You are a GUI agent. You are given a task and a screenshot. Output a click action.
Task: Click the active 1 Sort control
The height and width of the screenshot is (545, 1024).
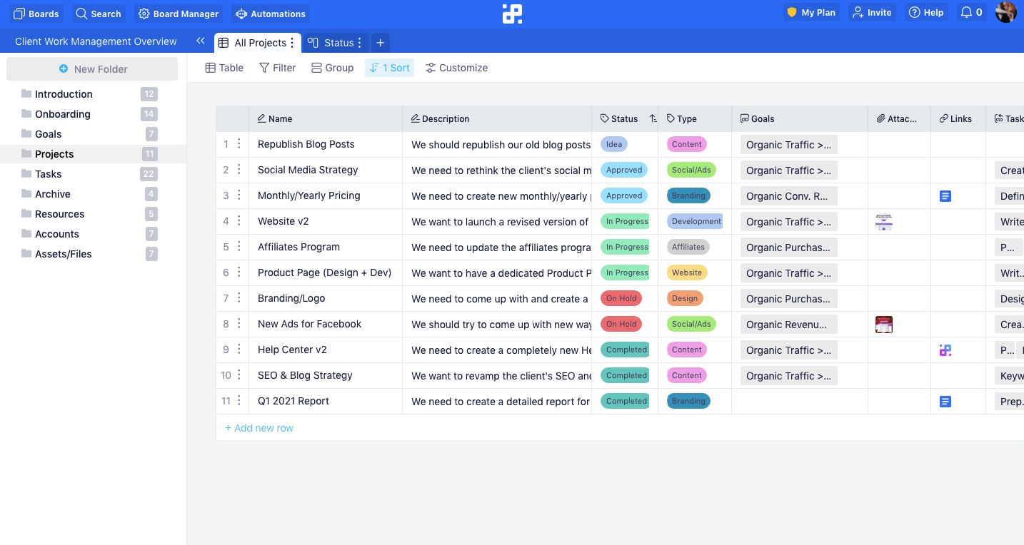coord(389,67)
